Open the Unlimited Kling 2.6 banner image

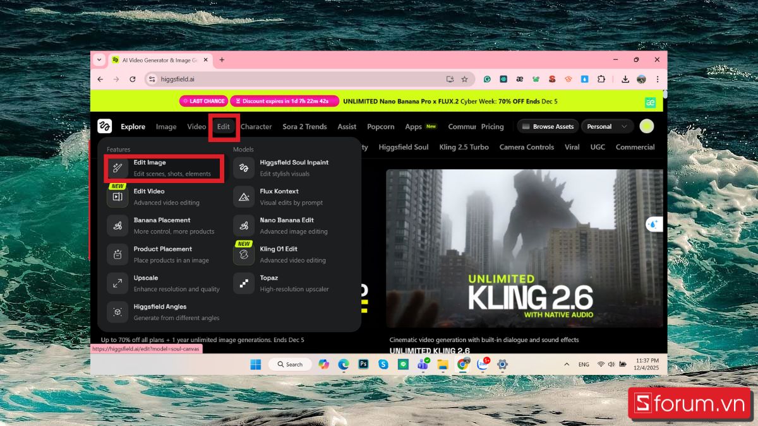tap(525, 248)
